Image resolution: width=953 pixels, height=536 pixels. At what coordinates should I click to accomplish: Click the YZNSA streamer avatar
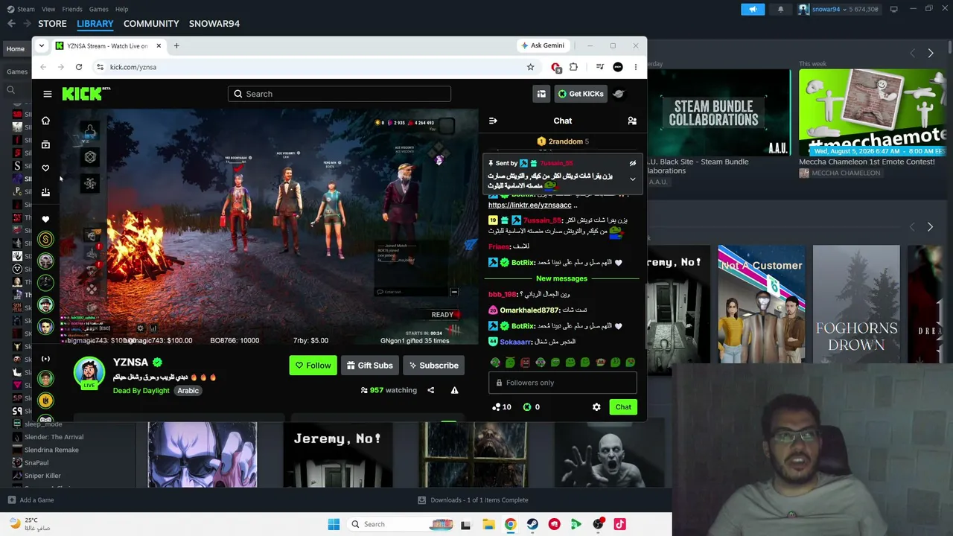(x=89, y=373)
